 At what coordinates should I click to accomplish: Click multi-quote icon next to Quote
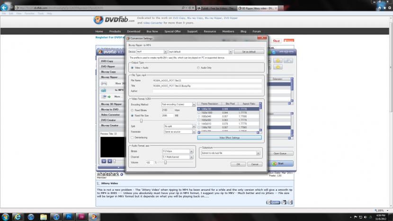click(284, 202)
